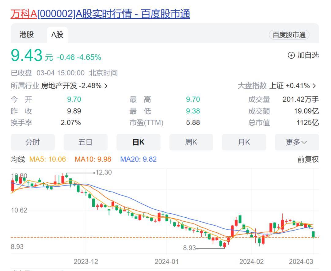
Task: Click the current price 9.43 display
Action: pyautogui.click(x=26, y=55)
